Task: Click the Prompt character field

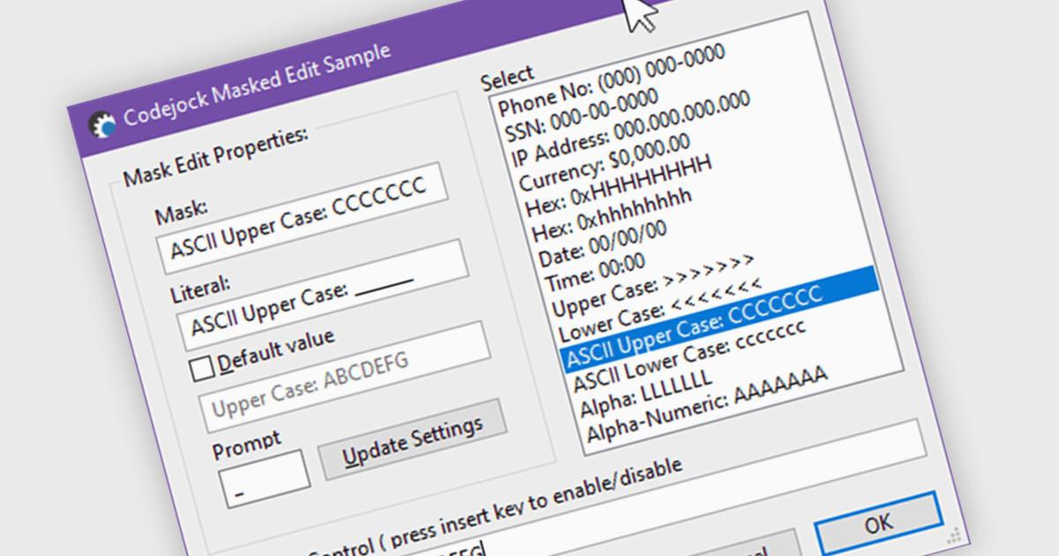Action: [x=264, y=479]
